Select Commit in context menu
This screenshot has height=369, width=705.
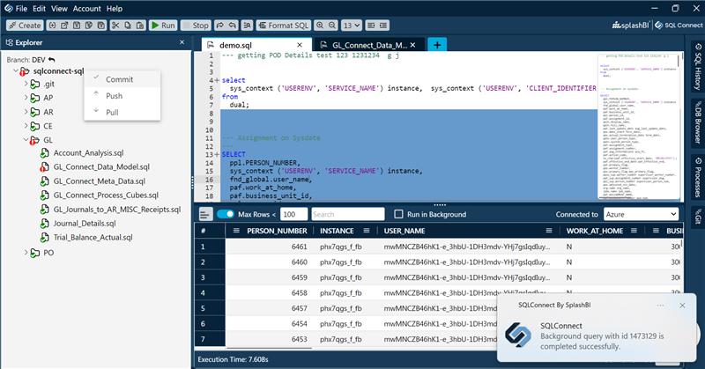[122, 79]
